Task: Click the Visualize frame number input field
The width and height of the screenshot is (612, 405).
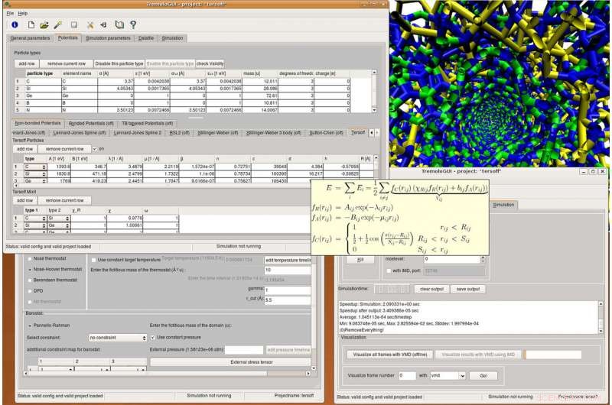Action: click(x=406, y=376)
